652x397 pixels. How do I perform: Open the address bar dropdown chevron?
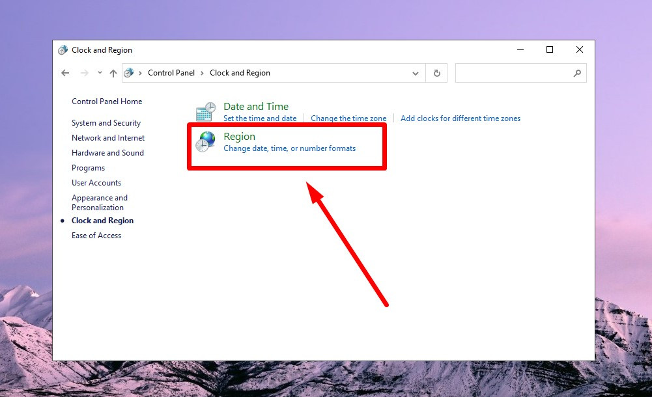pyautogui.click(x=416, y=73)
